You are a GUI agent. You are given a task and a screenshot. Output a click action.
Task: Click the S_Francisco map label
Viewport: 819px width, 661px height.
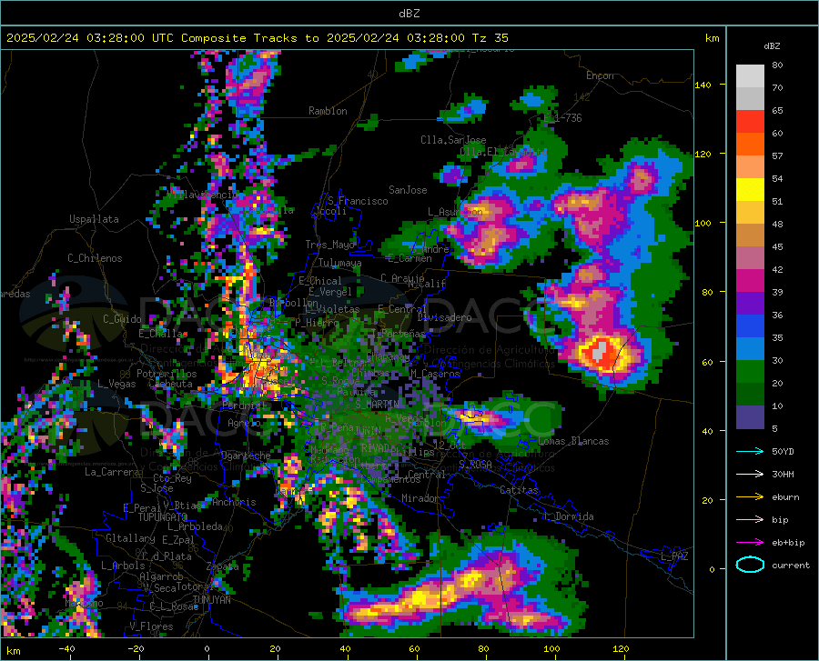point(358,201)
